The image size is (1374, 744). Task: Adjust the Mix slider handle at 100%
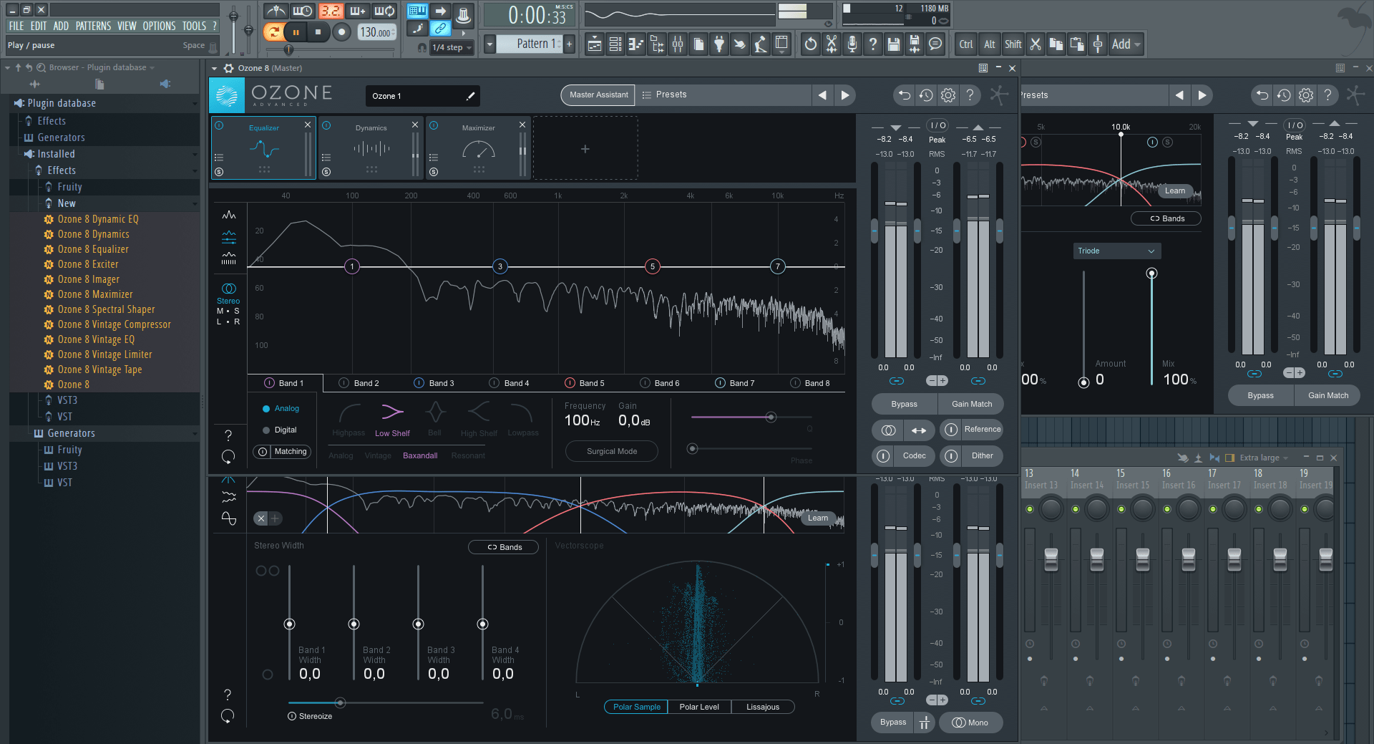1151,274
